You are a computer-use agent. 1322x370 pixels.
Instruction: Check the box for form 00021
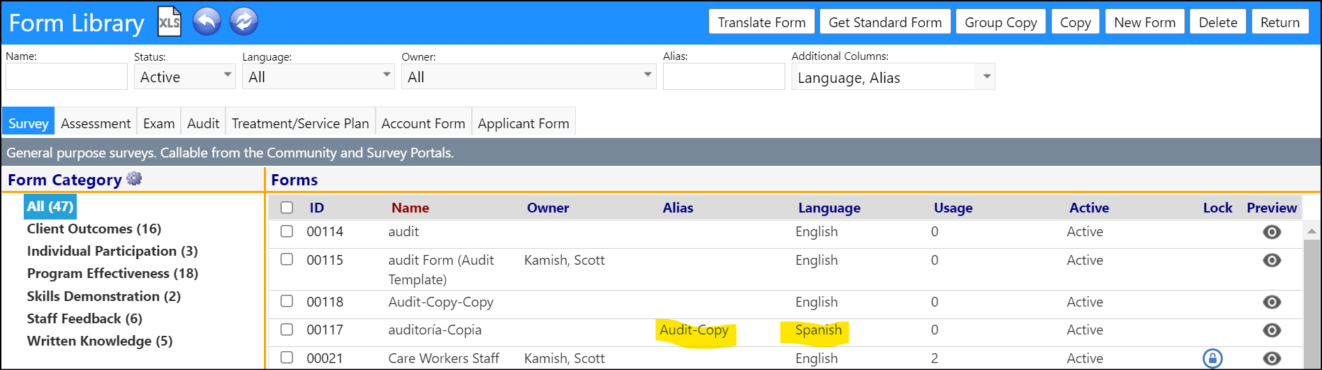pos(287,357)
